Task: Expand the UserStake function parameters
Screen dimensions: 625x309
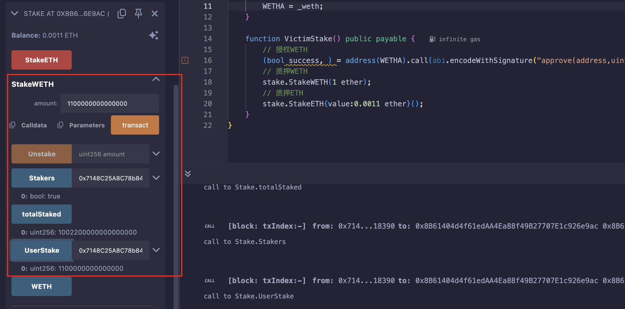Action: pyautogui.click(x=156, y=250)
